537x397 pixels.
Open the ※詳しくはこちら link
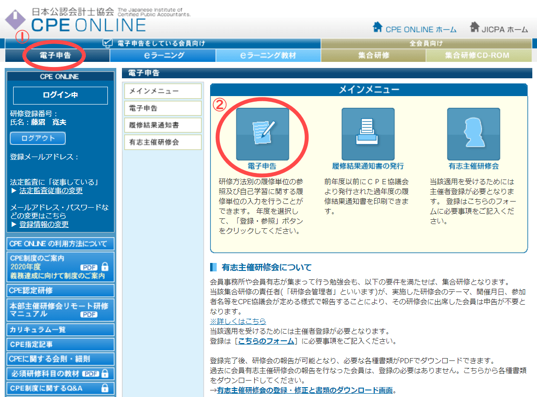pos(238,322)
